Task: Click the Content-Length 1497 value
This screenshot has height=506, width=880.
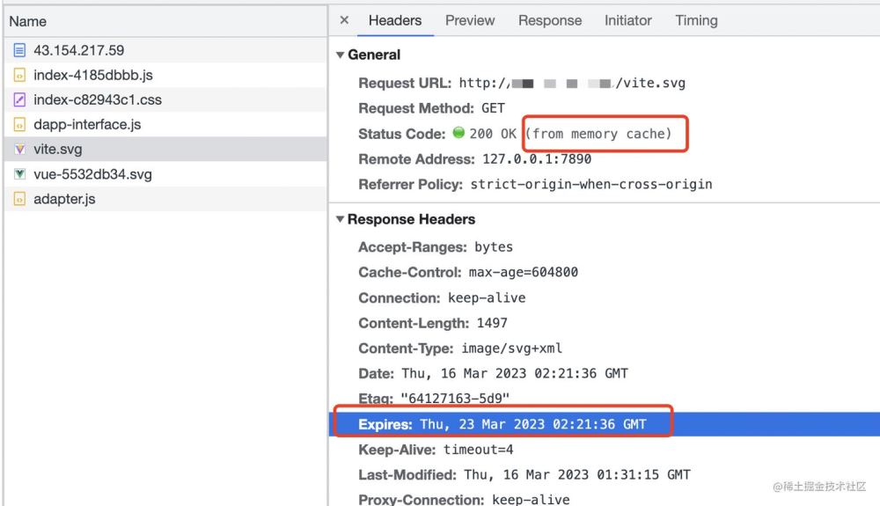Action: (x=492, y=323)
